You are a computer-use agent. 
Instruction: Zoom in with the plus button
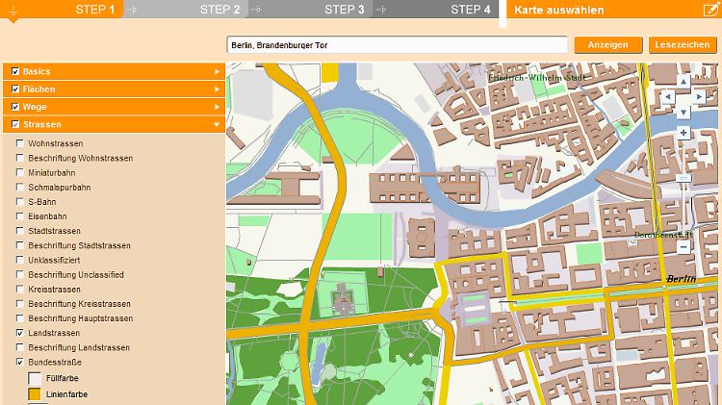683,133
